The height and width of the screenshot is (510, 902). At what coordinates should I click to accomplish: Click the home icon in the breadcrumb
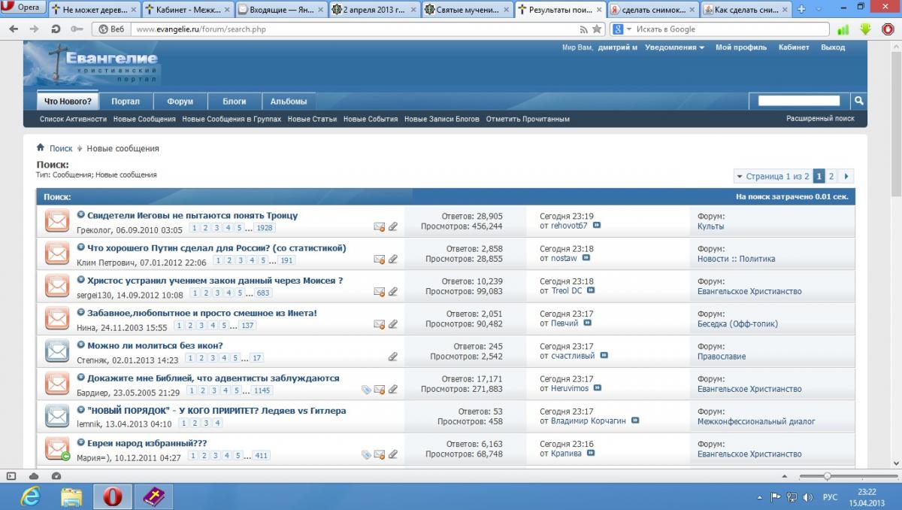(41, 148)
